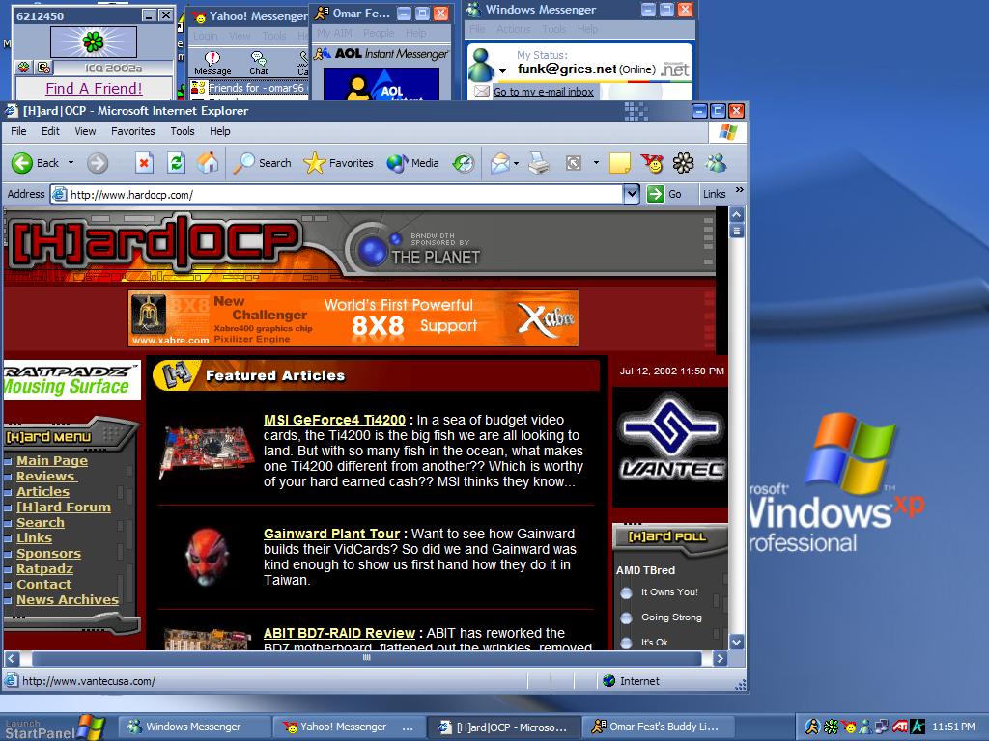Viewport: 989px width, 741px height.
Task: Click the Message icon in Yahoo! Messenger
Action: pyautogui.click(x=212, y=63)
